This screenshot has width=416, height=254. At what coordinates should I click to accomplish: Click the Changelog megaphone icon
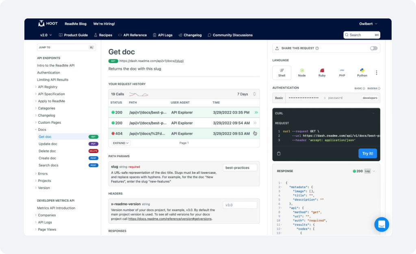coord(180,35)
